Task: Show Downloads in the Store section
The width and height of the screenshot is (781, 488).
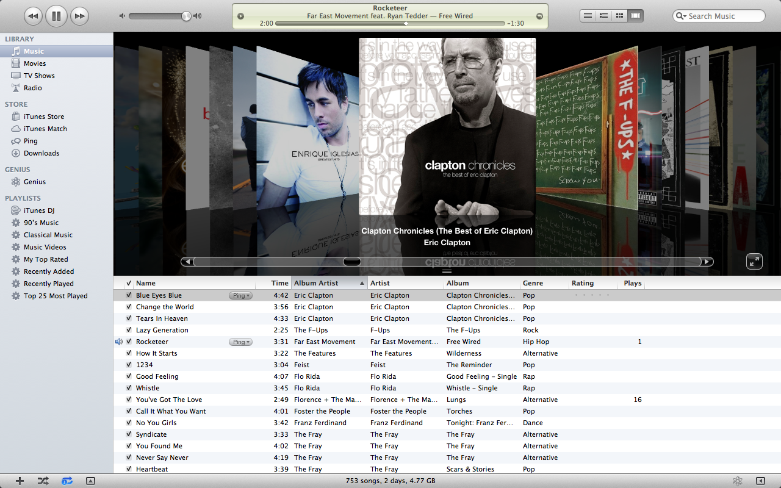Action: 56,153
